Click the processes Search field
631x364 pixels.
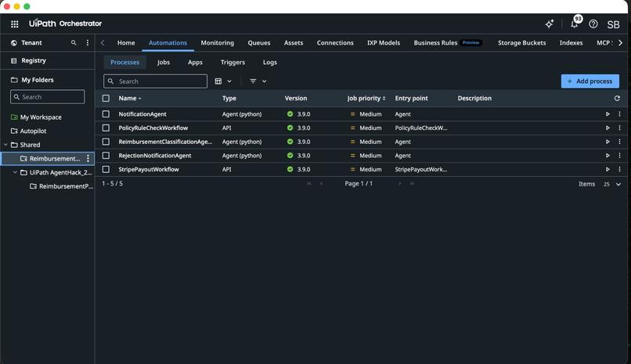[x=155, y=81]
